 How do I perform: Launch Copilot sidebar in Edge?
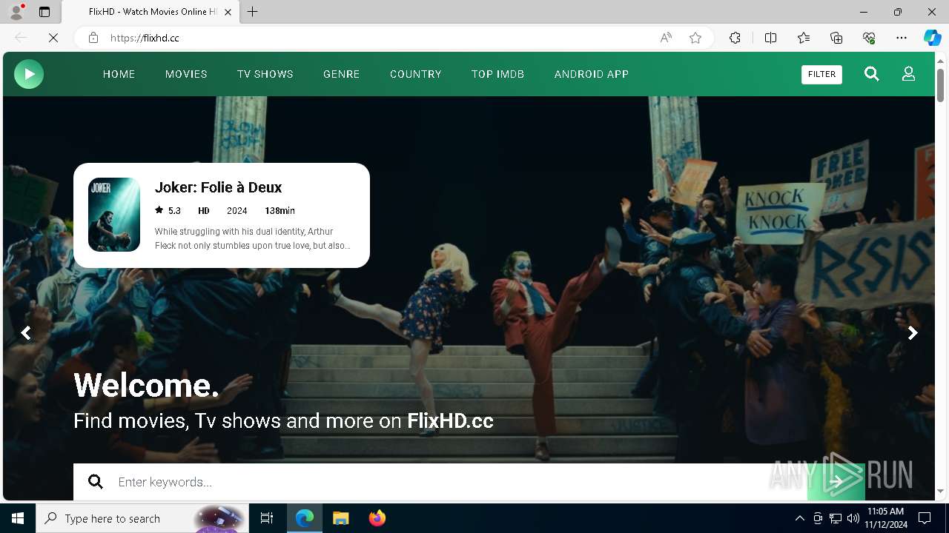click(x=932, y=38)
